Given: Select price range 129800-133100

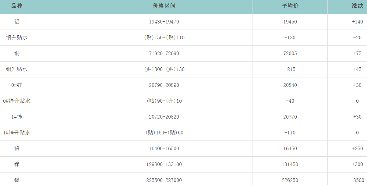Looking at the screenshot, I should pyautogui.click(x=164, y=164).
